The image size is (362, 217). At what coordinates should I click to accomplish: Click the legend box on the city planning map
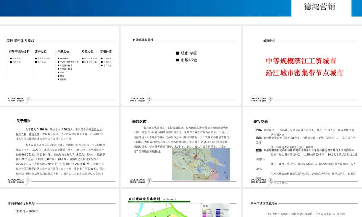point(216,210)
